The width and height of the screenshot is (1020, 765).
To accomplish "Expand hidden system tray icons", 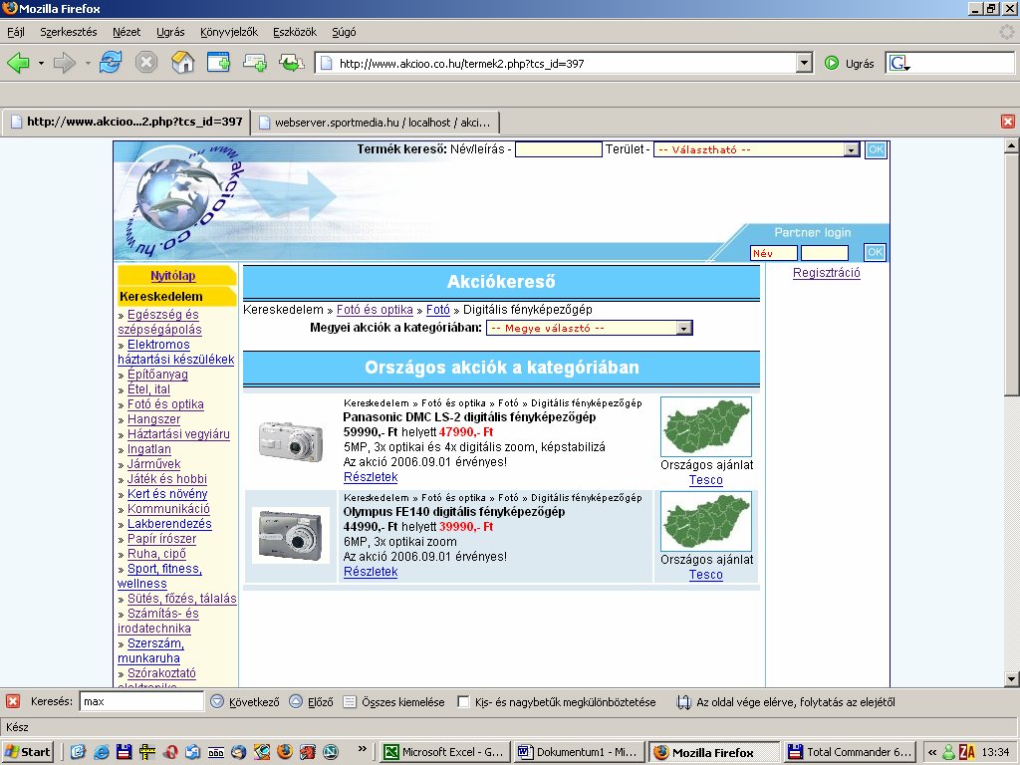I will (932, 752).
